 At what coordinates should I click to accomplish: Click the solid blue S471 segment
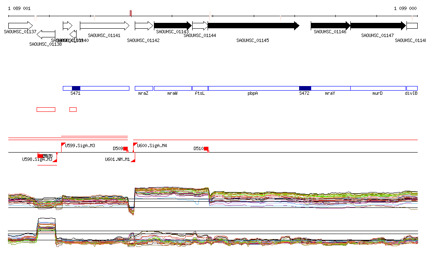76,88
